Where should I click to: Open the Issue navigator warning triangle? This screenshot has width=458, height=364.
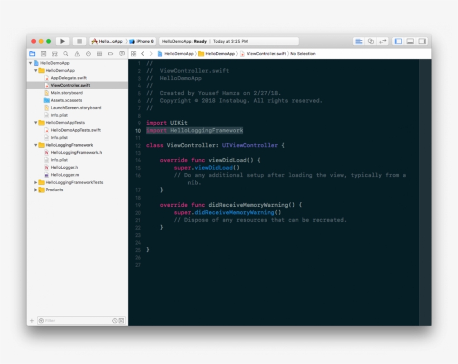(x=78, y=54)
